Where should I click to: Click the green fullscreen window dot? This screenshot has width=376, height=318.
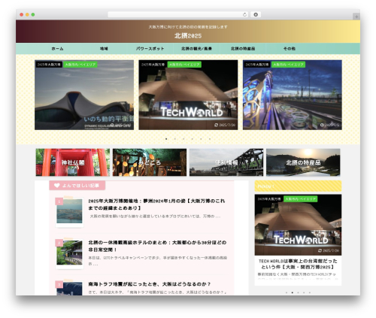coord(33,14)
